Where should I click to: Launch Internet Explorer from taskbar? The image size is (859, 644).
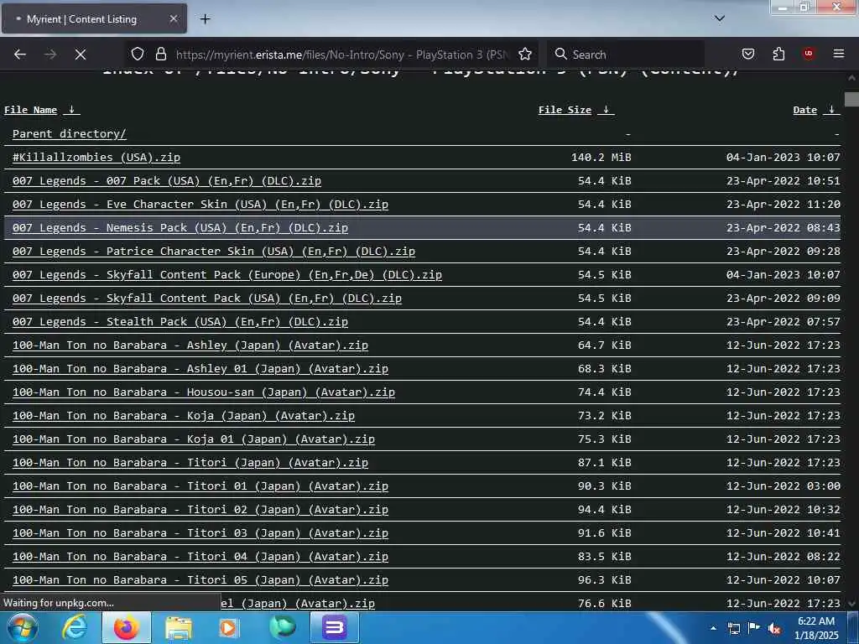pyautogui.click(x=75, y=627)
